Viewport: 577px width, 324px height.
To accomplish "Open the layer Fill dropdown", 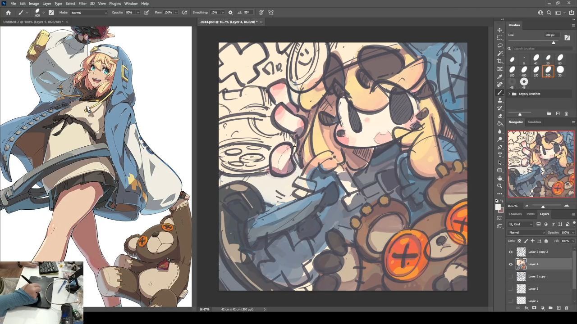I will pos(572,241).
